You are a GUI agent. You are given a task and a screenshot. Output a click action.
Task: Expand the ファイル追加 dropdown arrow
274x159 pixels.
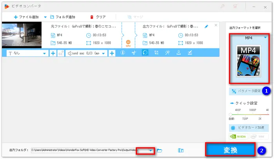click(x=45, y=17)
